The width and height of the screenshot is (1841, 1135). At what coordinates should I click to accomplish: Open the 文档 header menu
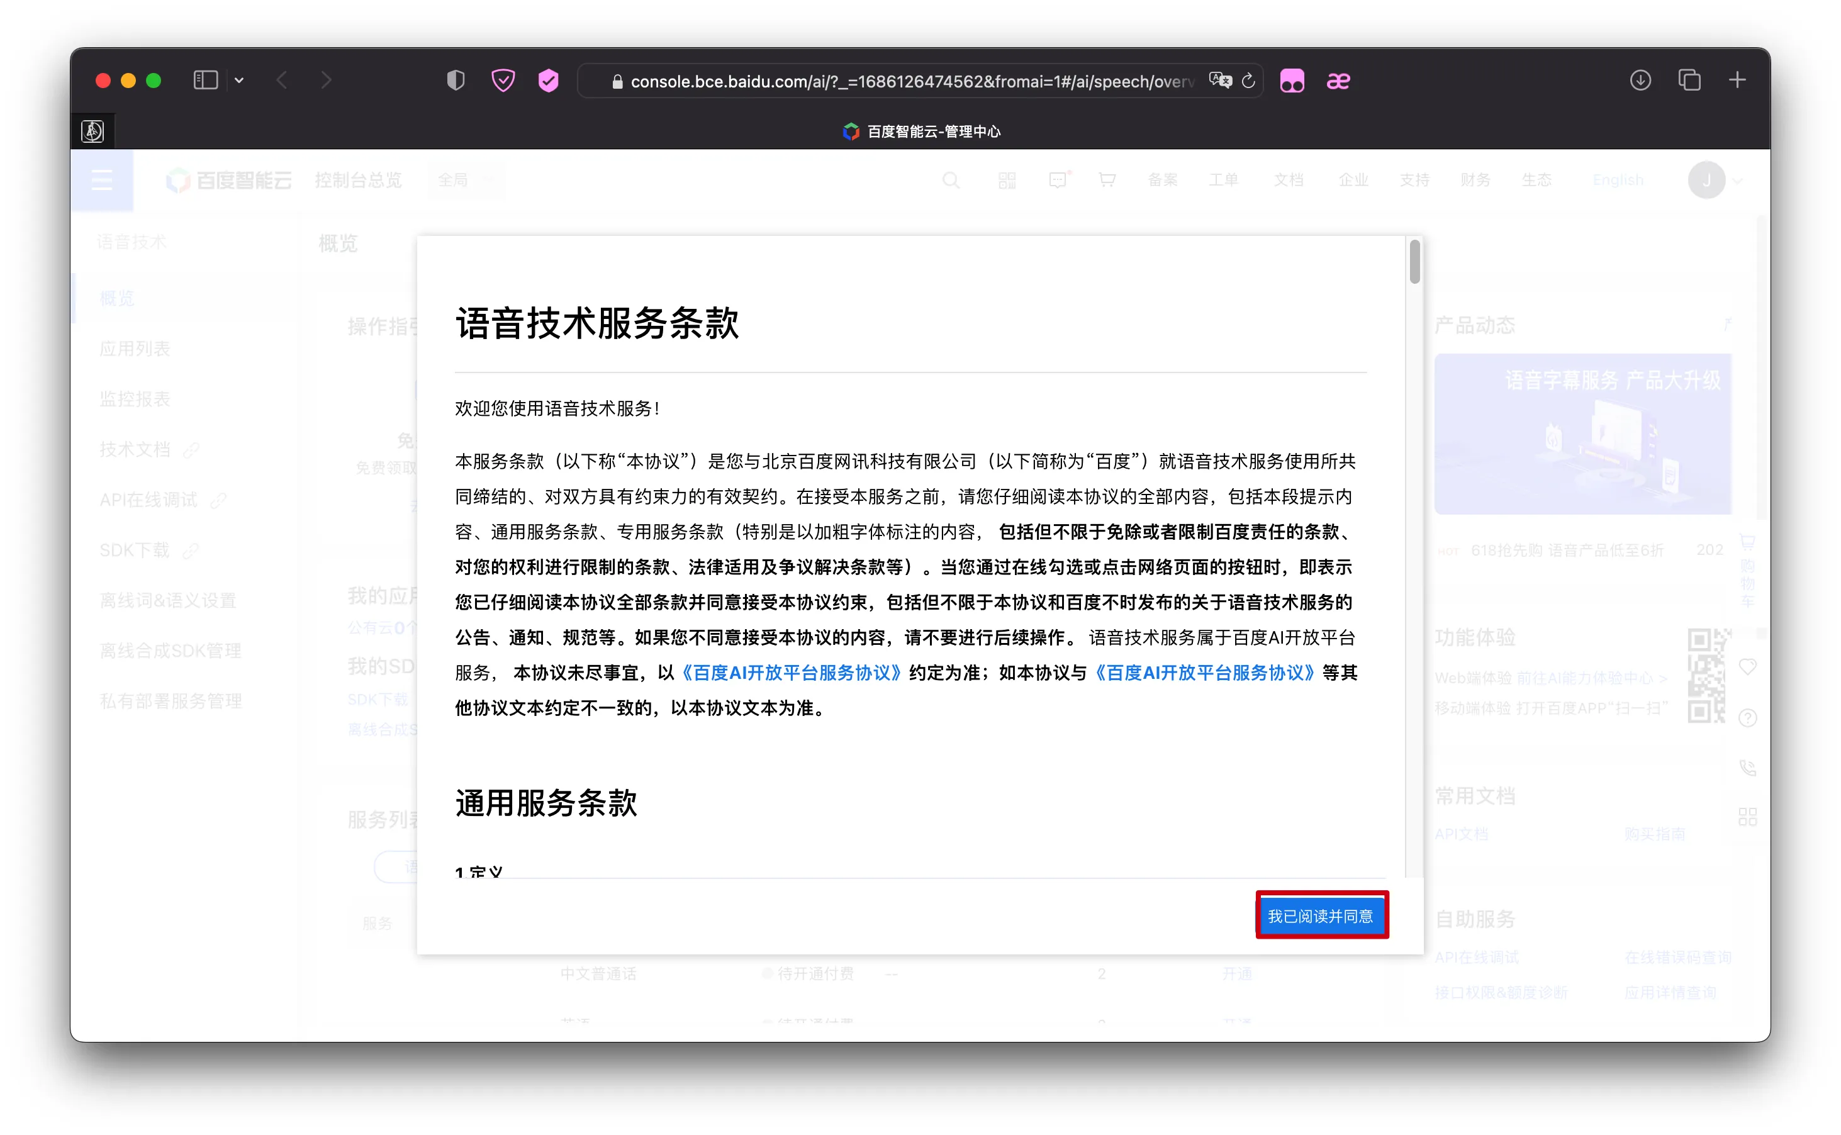coord(1289,180)
